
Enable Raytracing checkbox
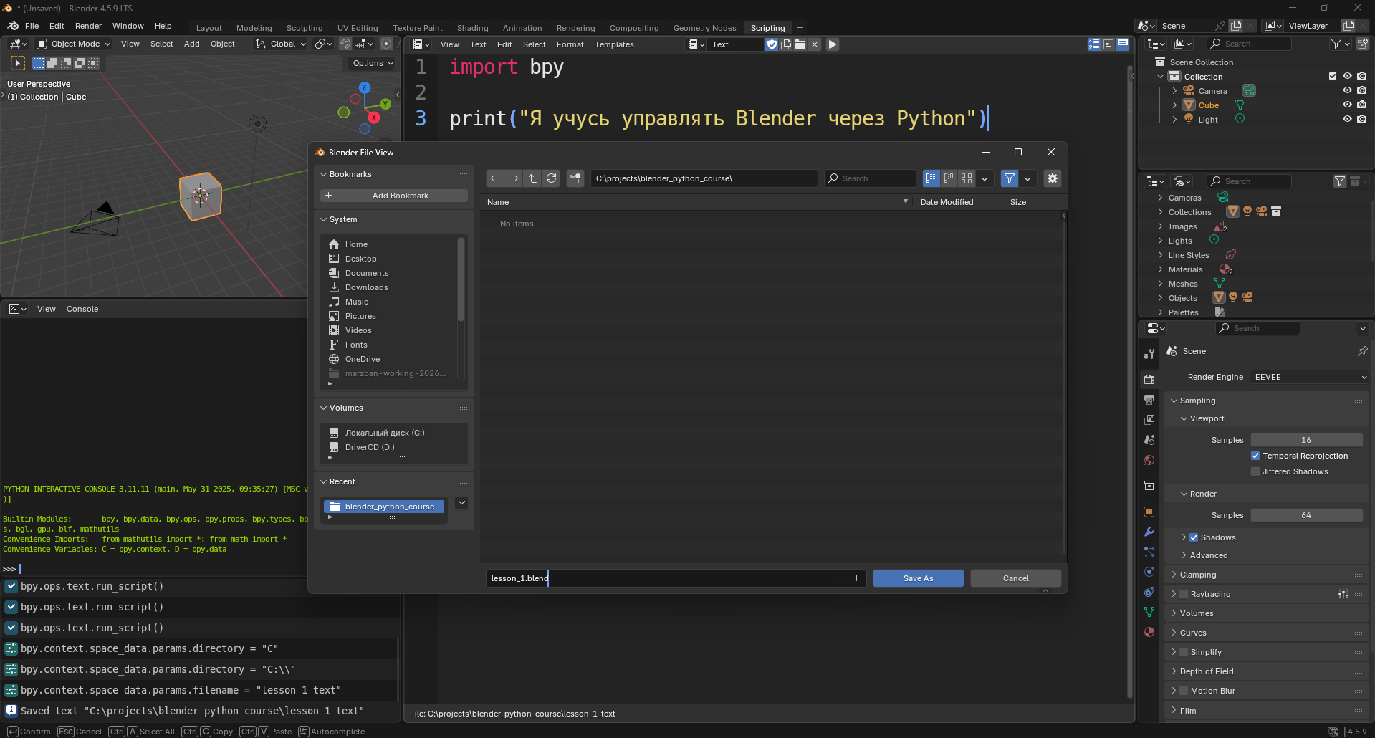pyautogui.click(x=1184, y=594)
